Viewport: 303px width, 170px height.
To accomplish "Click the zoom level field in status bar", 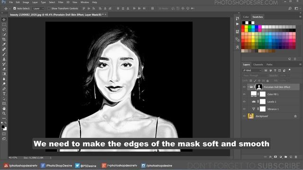I will (x=13, y=158).
